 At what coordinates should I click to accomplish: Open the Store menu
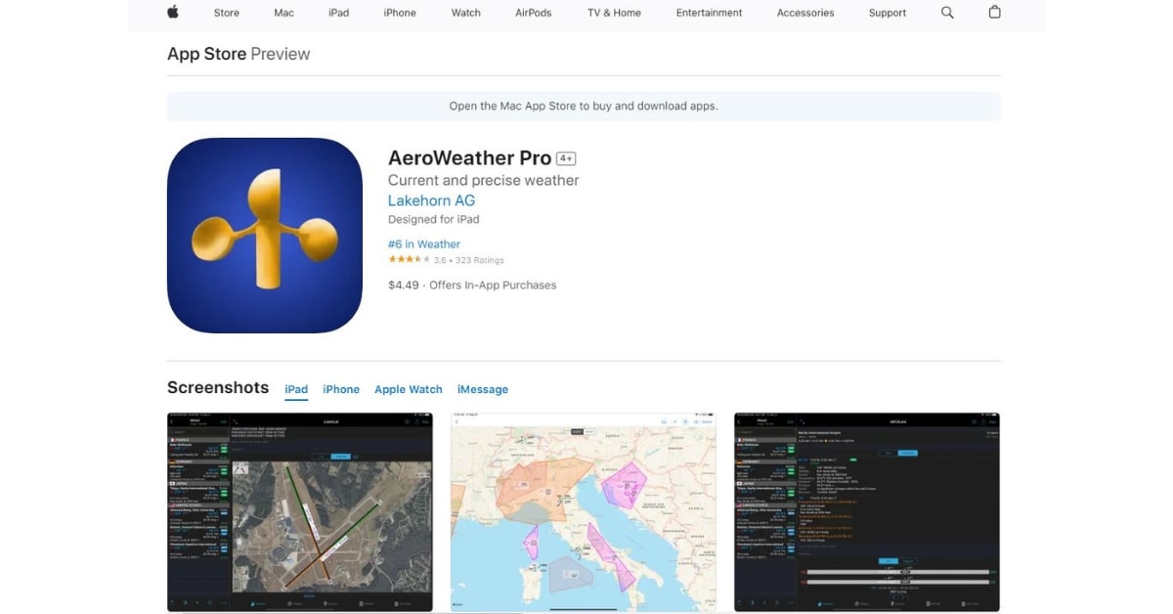(x=227, y=13)
